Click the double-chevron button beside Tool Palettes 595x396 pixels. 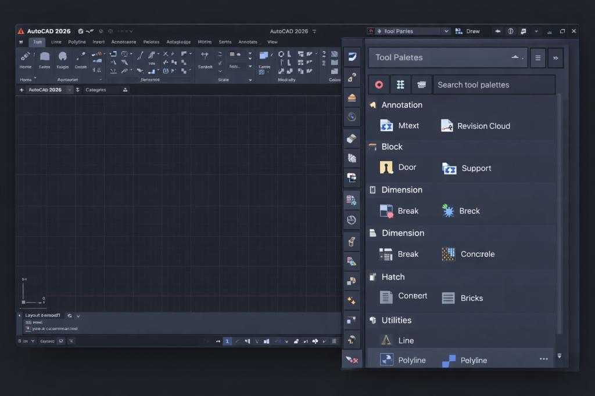click(555, 58)
